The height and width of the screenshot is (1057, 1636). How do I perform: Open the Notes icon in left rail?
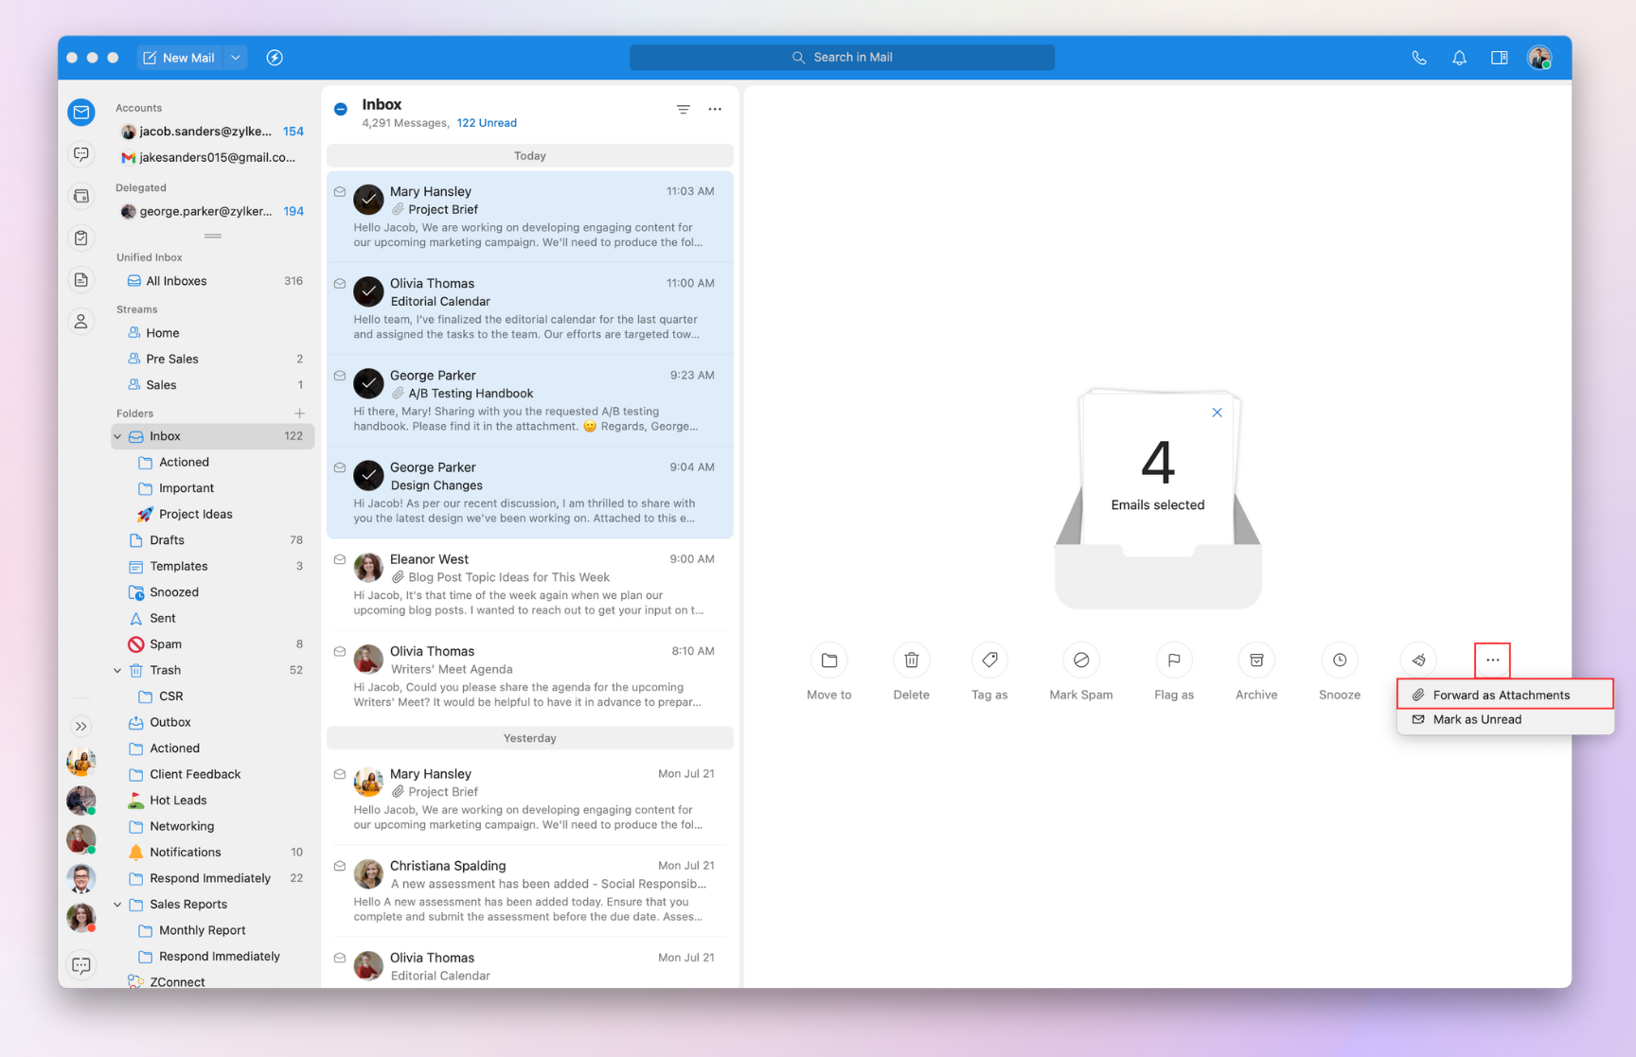81,279
